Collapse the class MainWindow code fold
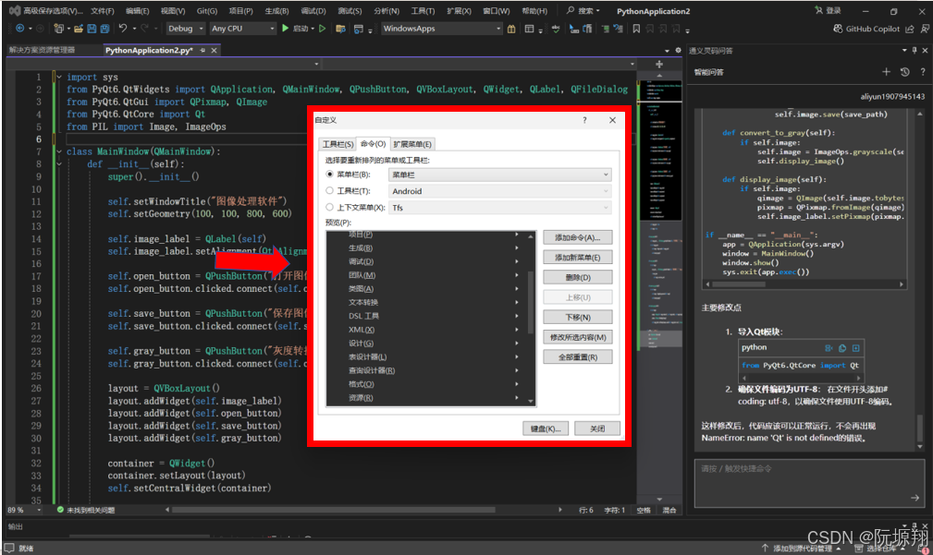The height and width of the screenshot is (555, 933). coord(59,151)
